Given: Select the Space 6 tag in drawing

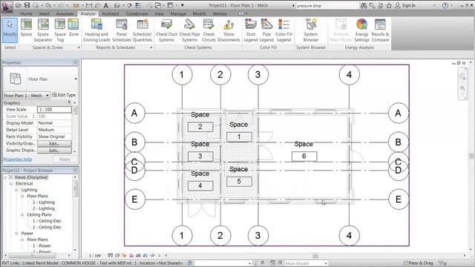Looking at the screenshot, I should tap(304, 156).
